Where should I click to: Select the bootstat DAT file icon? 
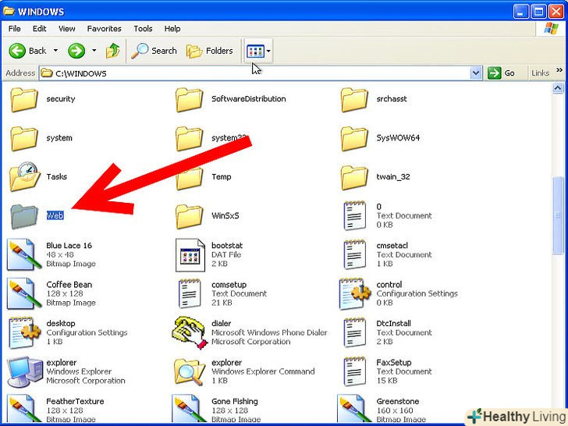tap(190, 254)
